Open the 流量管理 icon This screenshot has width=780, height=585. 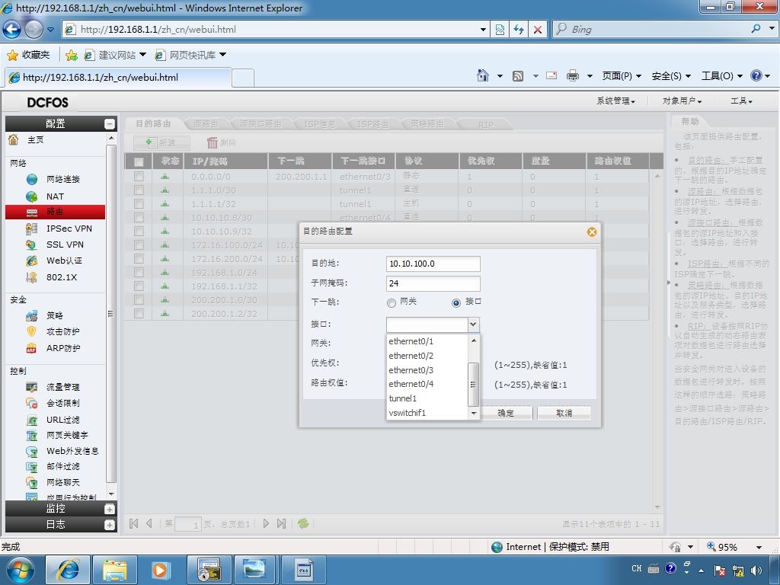pos(32,387)
